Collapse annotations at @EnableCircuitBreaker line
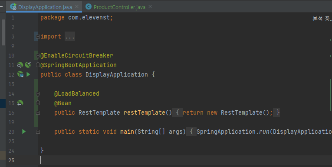Viewport: 332px width, 167px height. click(x=38, y=56)
